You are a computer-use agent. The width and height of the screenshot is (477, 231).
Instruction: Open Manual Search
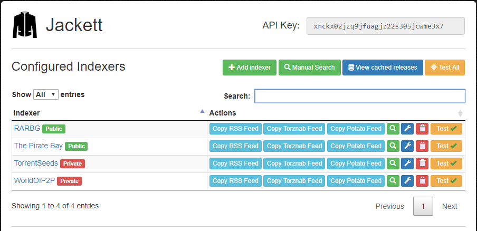[x=310, y=68]
